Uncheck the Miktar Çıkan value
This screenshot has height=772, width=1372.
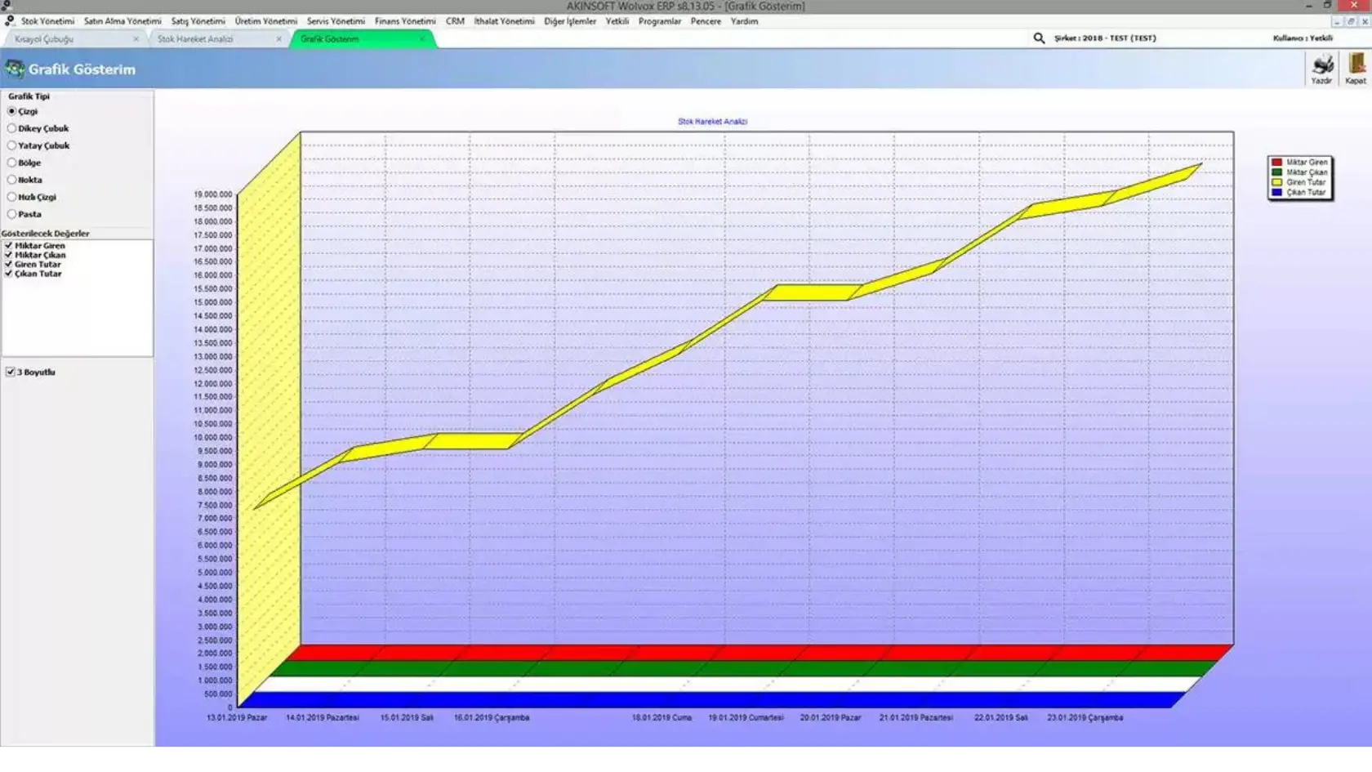point(9,255)
